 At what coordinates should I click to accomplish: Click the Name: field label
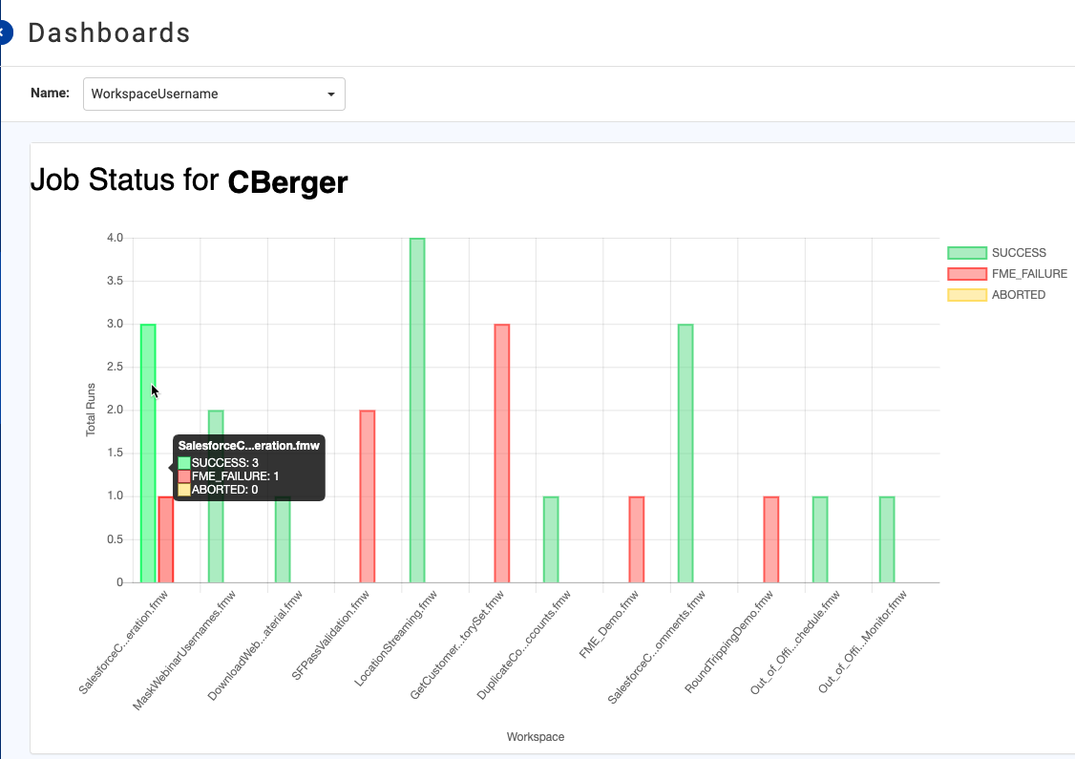(50, 94)
